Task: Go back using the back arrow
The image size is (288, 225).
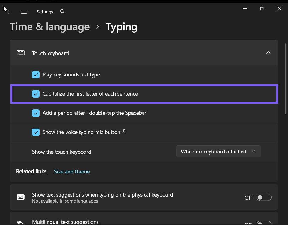Action: (9, 12)
